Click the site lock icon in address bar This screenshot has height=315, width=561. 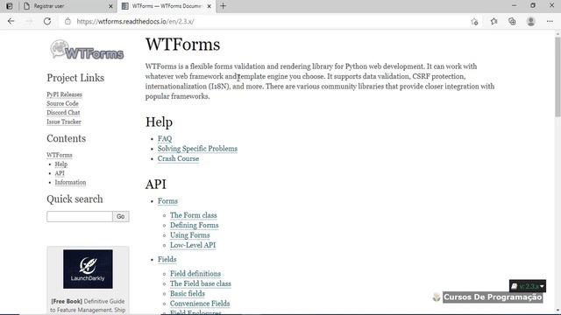[x=67, y=21]
